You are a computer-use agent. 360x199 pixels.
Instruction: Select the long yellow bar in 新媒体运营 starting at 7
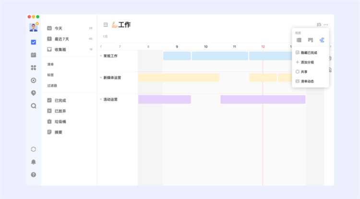179,77
